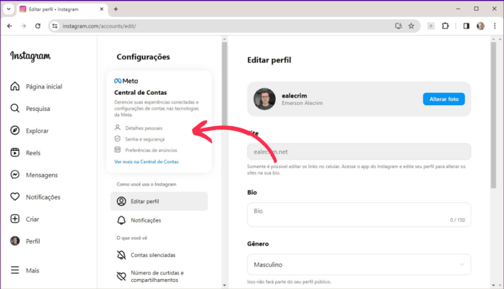Open a new browser tab
The image size is (504, 289).
pos(116,9)
